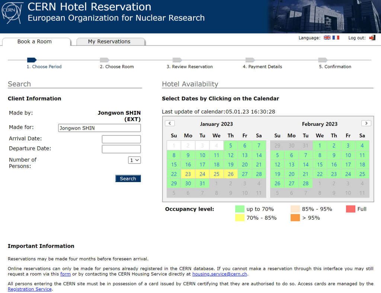
Task: Click the Arrival Date input field
Action: [x=121, y=139]
